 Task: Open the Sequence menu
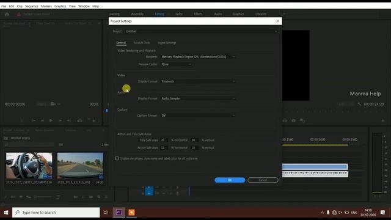[x=31, y=6]
